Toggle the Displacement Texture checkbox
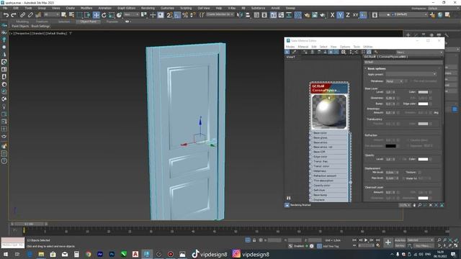Image resolution: width=461 pixels, height=259 pixels. point(419,173)
